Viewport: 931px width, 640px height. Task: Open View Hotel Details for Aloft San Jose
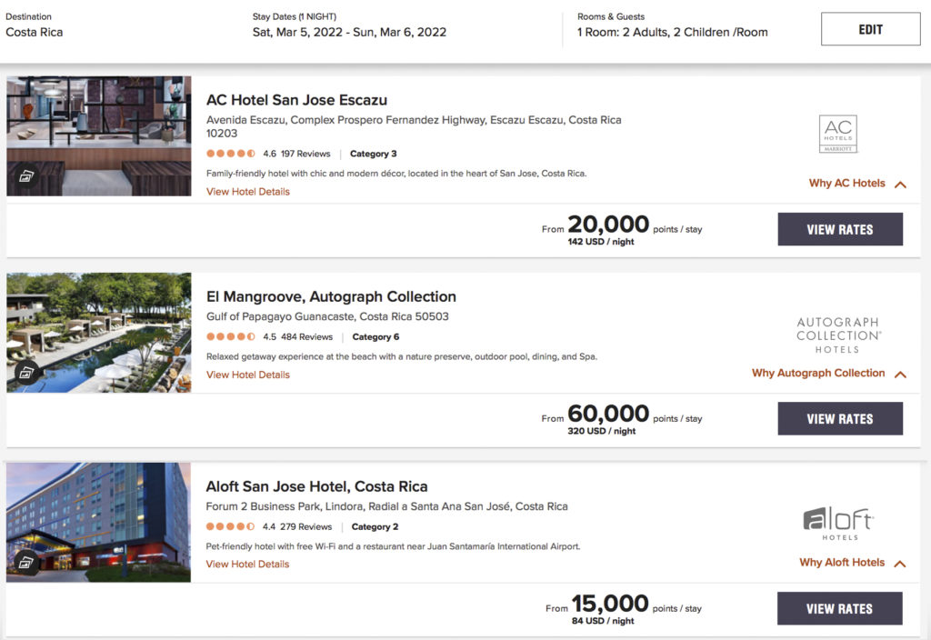[x=248, y=565]
